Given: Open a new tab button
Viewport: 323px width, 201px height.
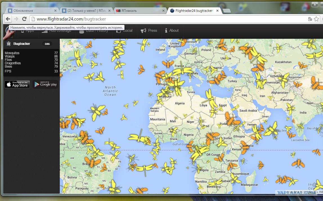Looking at the screenshot, I should [x=226, y=11].
